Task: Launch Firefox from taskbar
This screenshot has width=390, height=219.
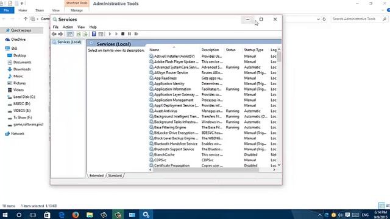Action: 76,215
